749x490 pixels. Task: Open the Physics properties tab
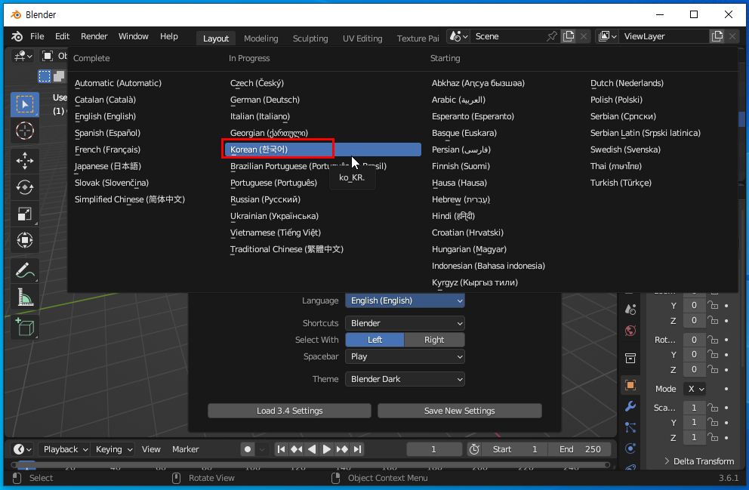coord(630,448)
